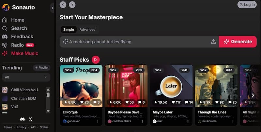Play the Staff Picks playlist
Image resolution: width=261 pixels, height=132 pixels.
[x=96, y=59]
